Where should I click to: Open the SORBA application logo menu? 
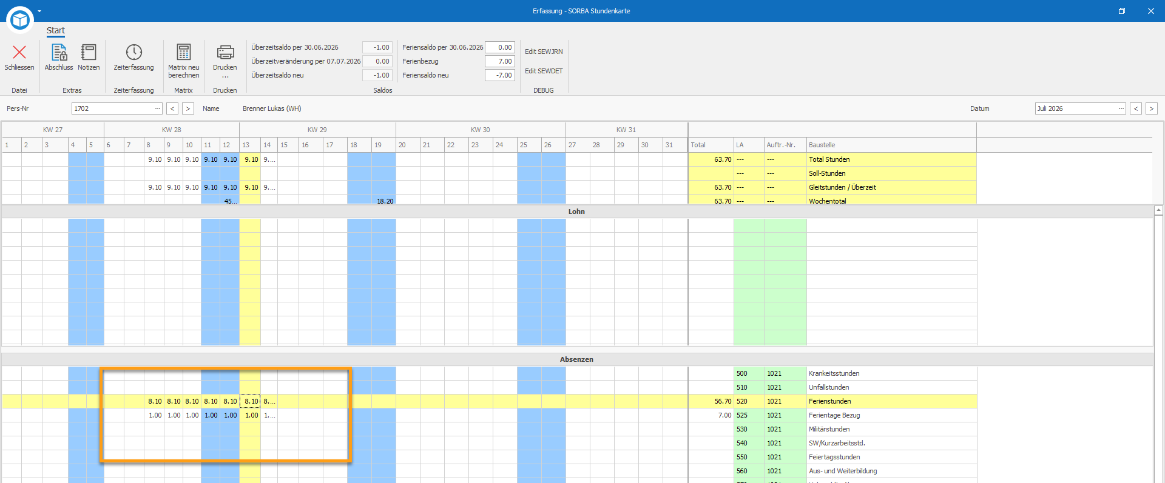coord(20,19)
